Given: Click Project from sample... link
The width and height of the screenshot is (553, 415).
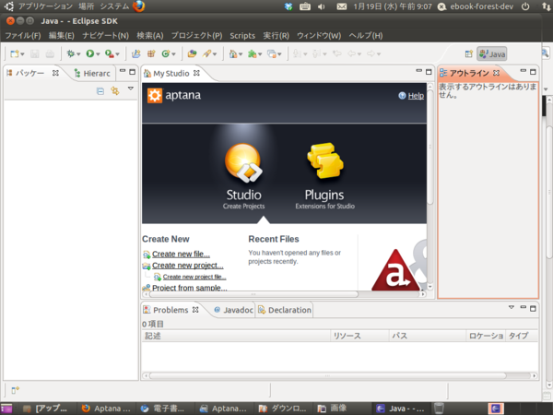Looking at the screenshot, I should (x=189, y=288).
